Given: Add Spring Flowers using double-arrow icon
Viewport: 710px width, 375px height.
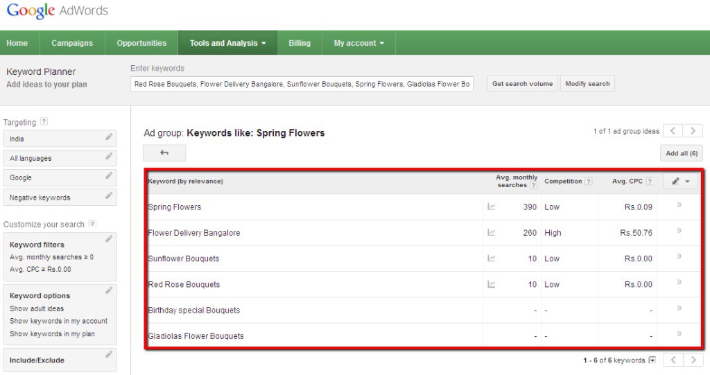Looking at the screenshot, I should pos(679,204).
